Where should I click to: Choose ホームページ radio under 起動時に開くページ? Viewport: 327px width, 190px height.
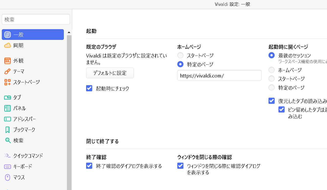[x=272, y=70]
